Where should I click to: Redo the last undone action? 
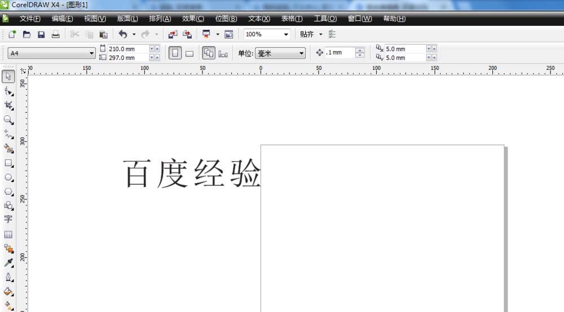145,34
